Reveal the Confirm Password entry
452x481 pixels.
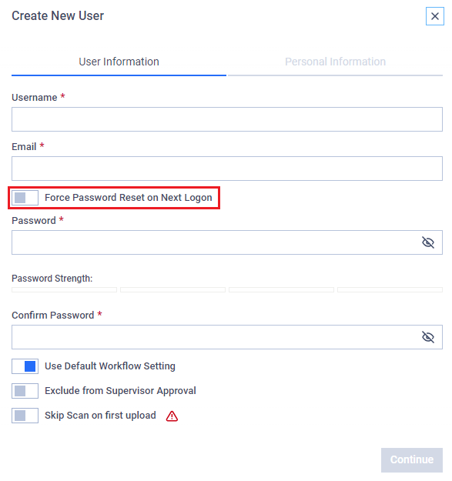427,337
